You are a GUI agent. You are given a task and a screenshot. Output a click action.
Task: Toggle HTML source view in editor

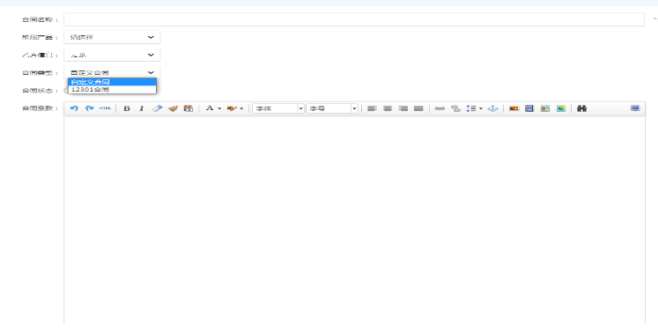tap(105, 108)
